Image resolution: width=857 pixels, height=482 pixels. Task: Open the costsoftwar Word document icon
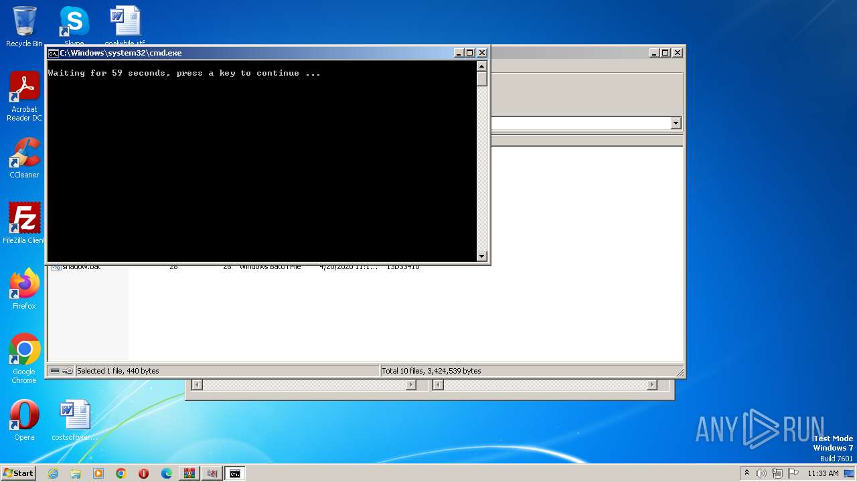coord(74,420)
